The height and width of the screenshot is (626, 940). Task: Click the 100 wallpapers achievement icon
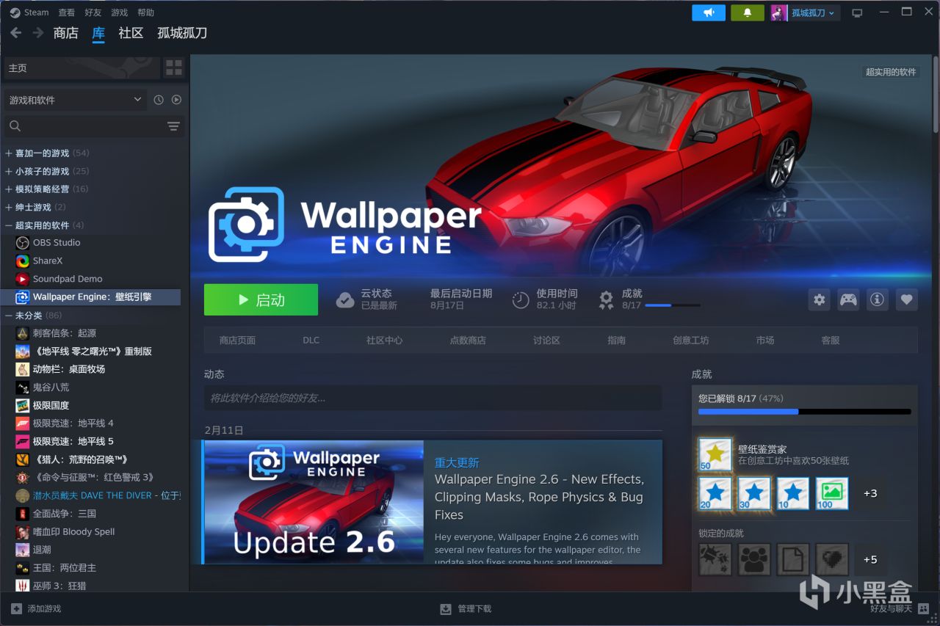click(x=831, y=493)
